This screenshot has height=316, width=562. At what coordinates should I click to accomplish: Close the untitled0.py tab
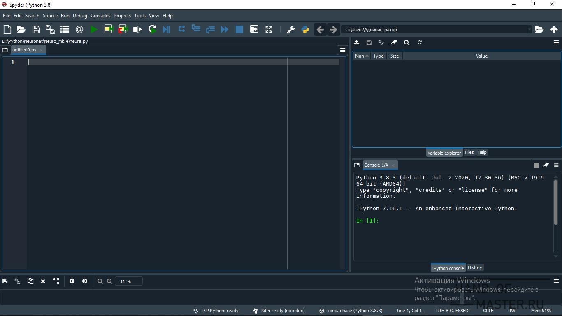tap(41, 50)
